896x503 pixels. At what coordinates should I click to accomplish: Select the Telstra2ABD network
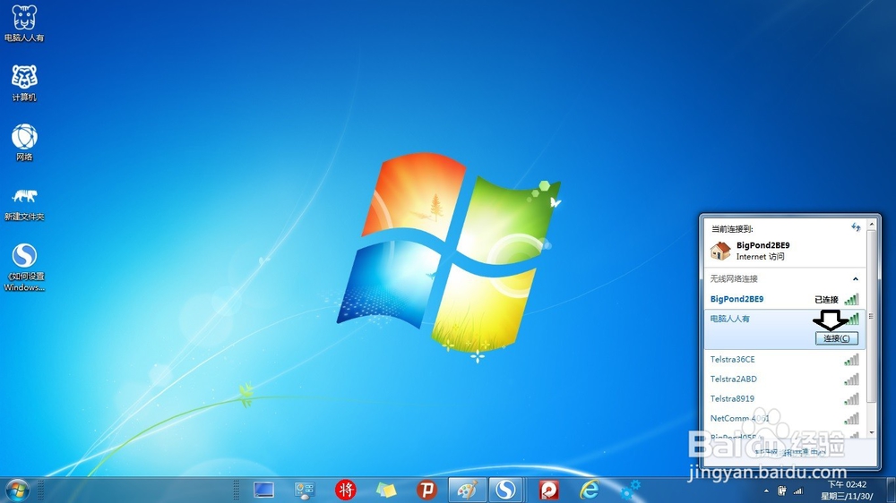click(x=785, y=379)
